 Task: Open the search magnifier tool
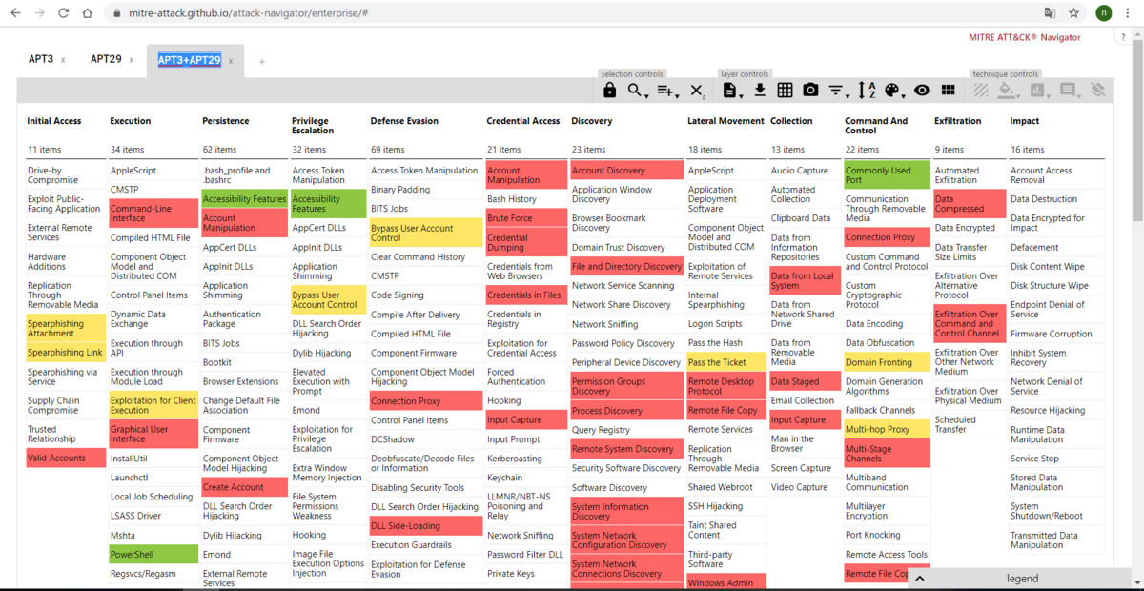636,90
